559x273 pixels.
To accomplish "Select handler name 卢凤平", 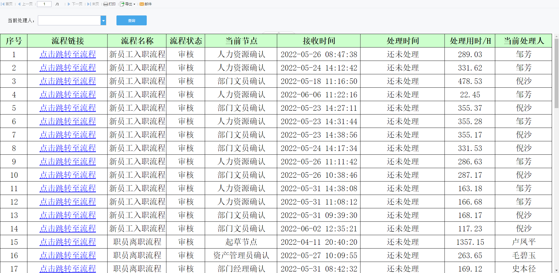I will tap(524, 242).
